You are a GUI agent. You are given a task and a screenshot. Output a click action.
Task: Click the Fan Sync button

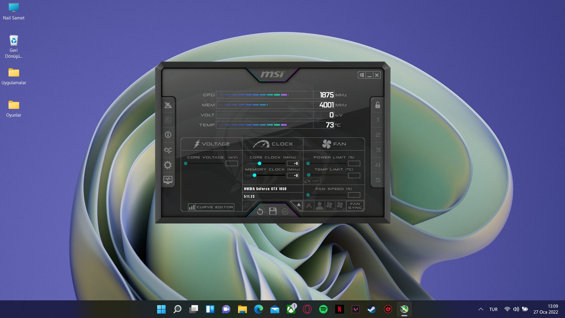[355, 206]
